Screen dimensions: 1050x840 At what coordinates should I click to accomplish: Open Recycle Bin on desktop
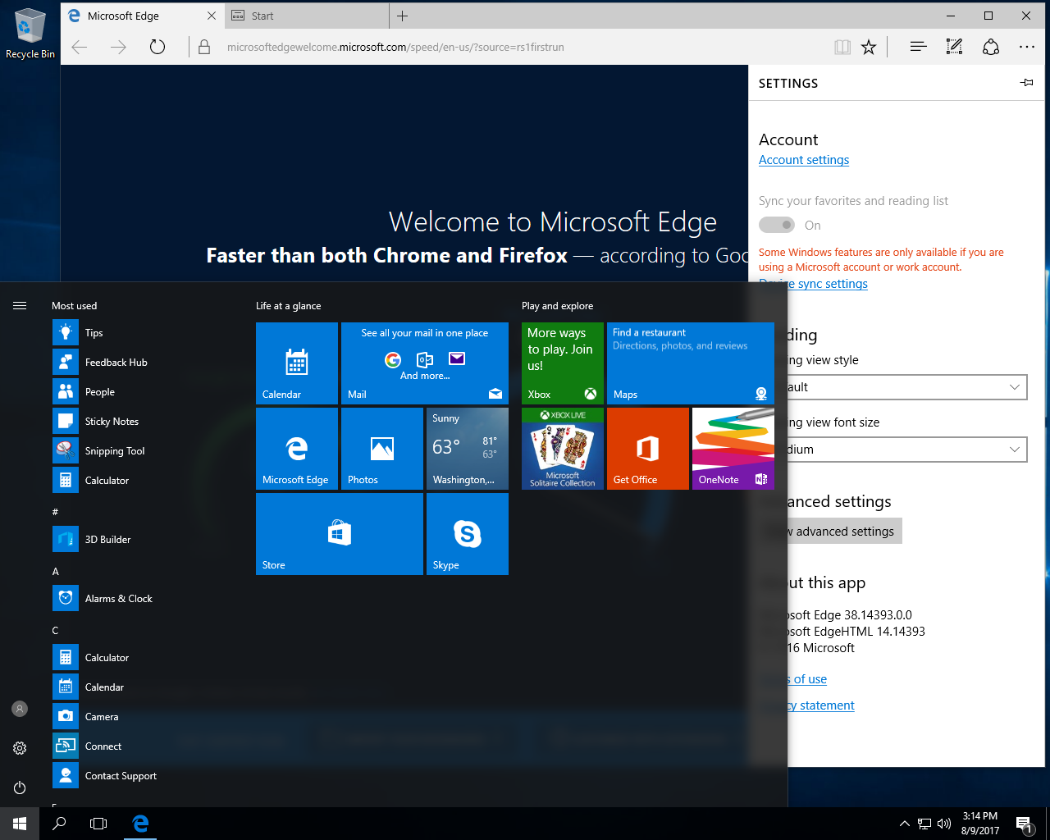30,34
